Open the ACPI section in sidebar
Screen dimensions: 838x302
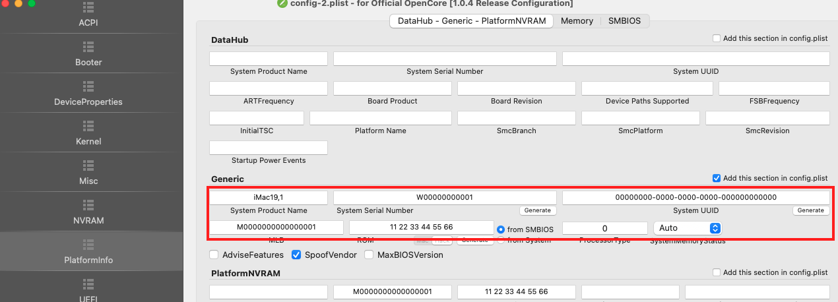(x=88, y=15)
